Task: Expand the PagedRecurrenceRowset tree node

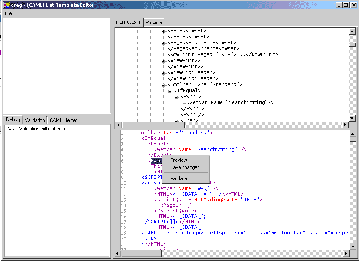Action: point(163,43)
